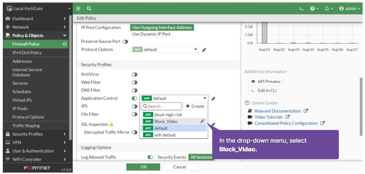Click the OK button
Screen dimensions: 365x174
pos(143,167)
